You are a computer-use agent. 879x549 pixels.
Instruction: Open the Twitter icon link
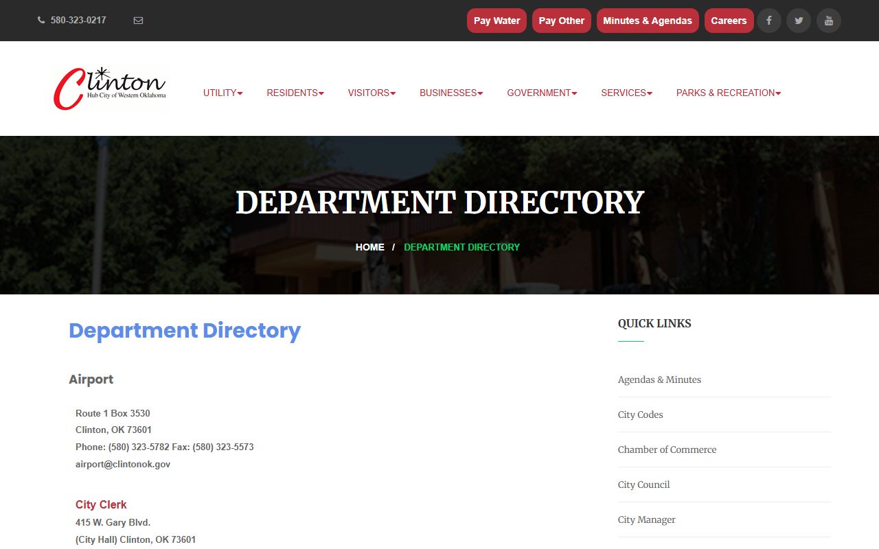(799, 21)
